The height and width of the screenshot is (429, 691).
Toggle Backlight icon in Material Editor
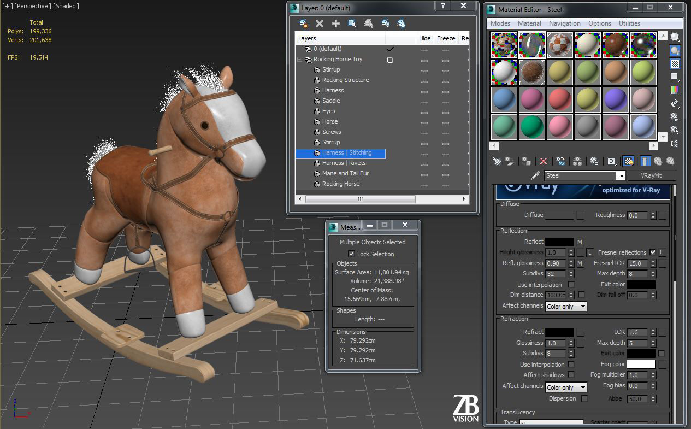coord(675,50)
